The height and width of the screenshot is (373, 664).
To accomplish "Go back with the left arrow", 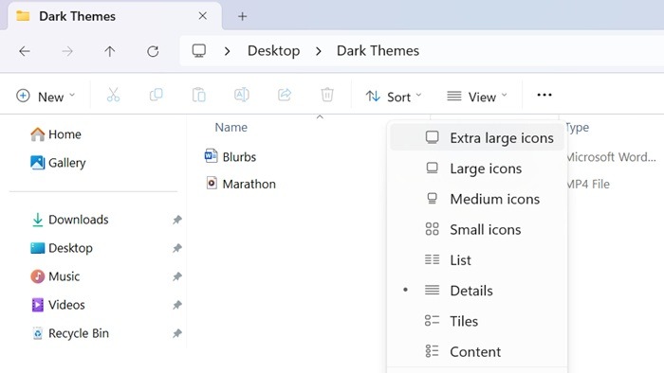I will (x=25, y=51).
